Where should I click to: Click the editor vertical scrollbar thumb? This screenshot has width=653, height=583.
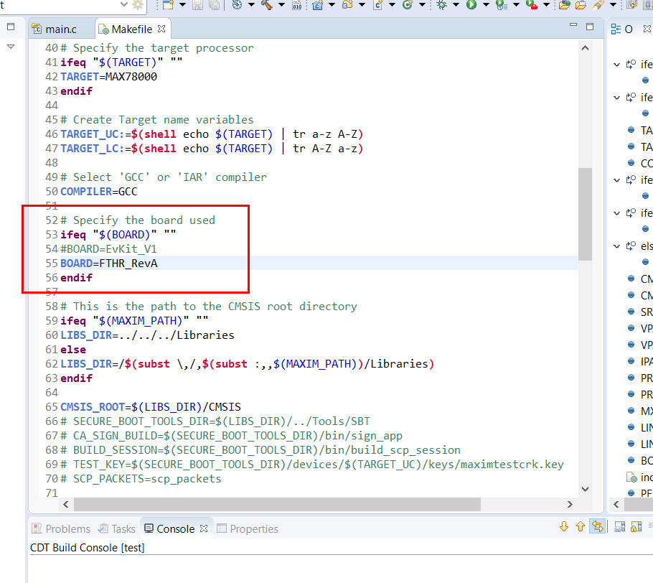click(585, 214)
